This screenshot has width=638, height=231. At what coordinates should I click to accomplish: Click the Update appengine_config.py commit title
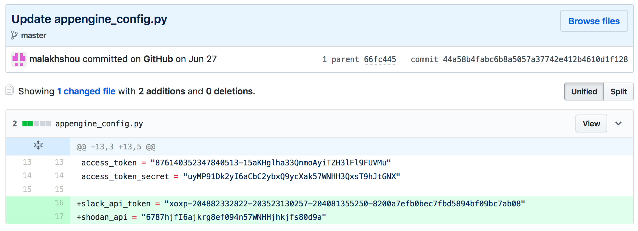89,19
